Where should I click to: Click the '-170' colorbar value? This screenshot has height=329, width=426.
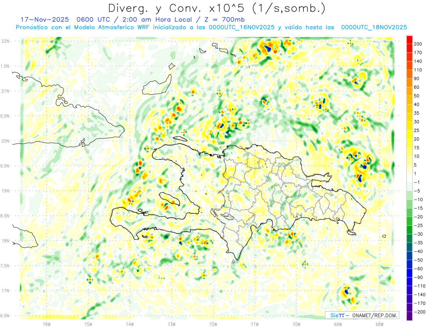[x=421, y=303]
